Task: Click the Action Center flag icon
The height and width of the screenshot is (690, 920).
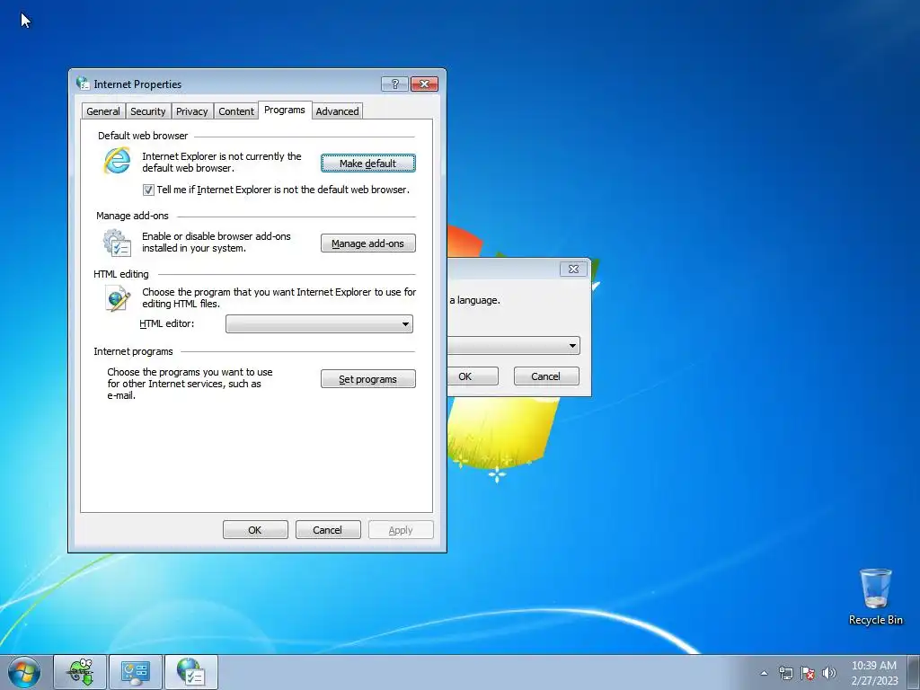Action: click(808, 673)
